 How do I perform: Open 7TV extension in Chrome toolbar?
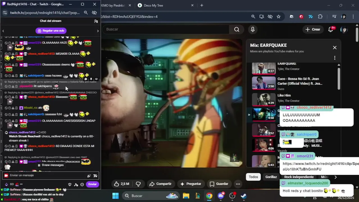(311, 17)
